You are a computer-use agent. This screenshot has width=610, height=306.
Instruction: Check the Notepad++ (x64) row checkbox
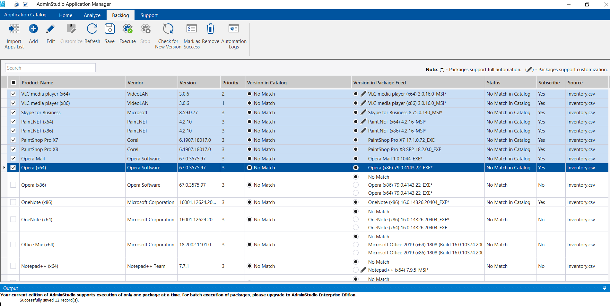click(13, 266)
